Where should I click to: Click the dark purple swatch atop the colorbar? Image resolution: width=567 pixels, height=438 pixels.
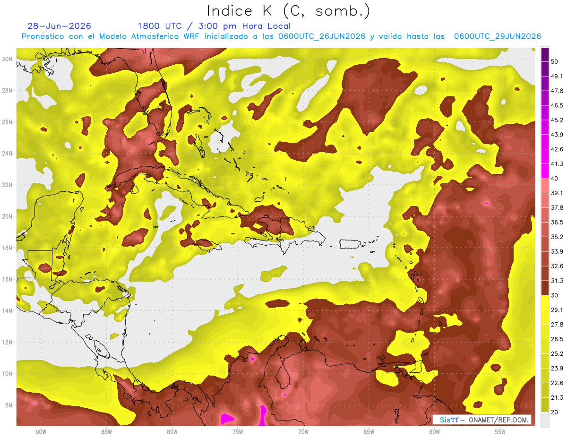(x=545, y=54)
